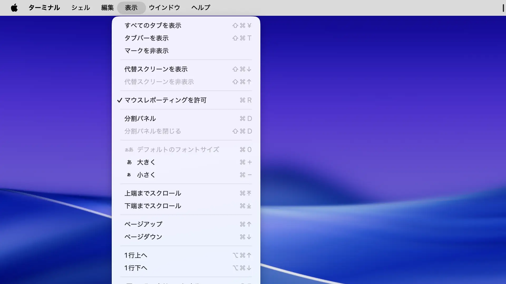The height and width of the screenshot is (284, 506).
Task: Toggle the マウスレポーティングを許可 checkmark item
Action: [165, 100]
